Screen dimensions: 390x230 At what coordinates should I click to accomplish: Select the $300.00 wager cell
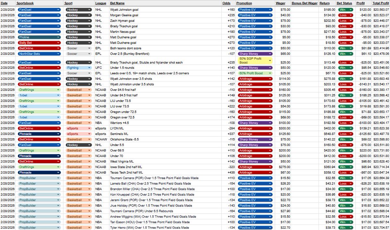[x=283, y=128]
